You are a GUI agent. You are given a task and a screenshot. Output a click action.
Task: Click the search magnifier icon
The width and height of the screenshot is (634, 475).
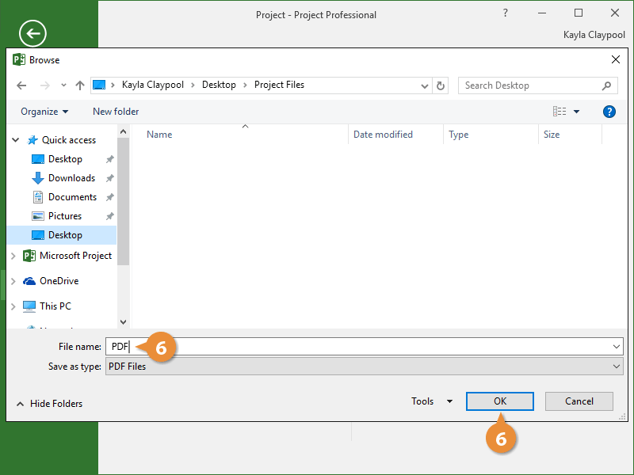[x=607, y=85]
